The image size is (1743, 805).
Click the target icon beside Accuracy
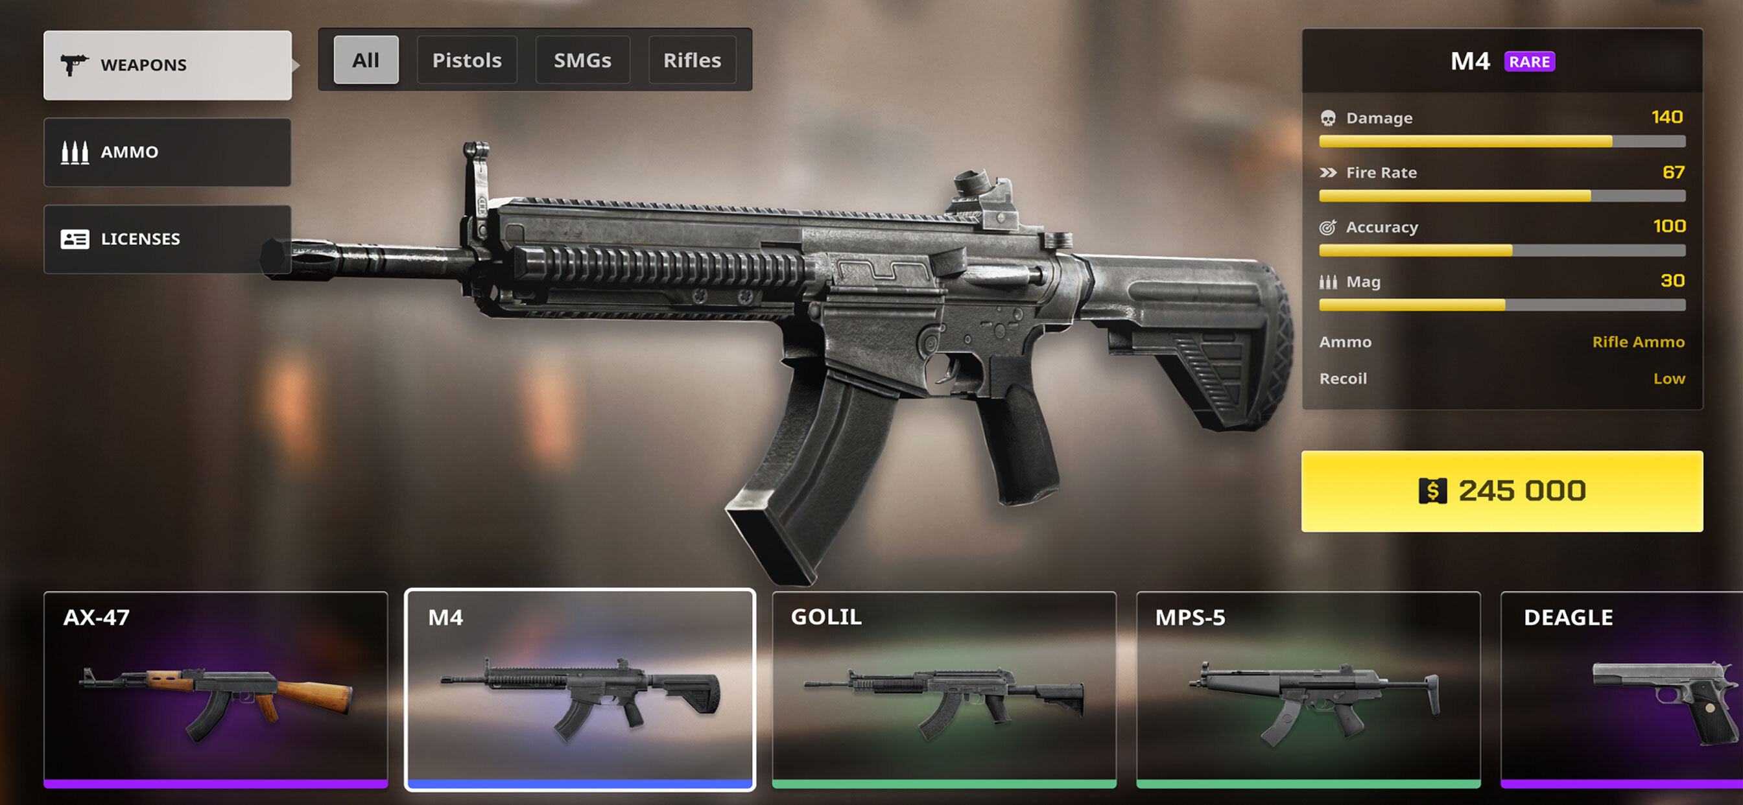tap(1327, 227)
